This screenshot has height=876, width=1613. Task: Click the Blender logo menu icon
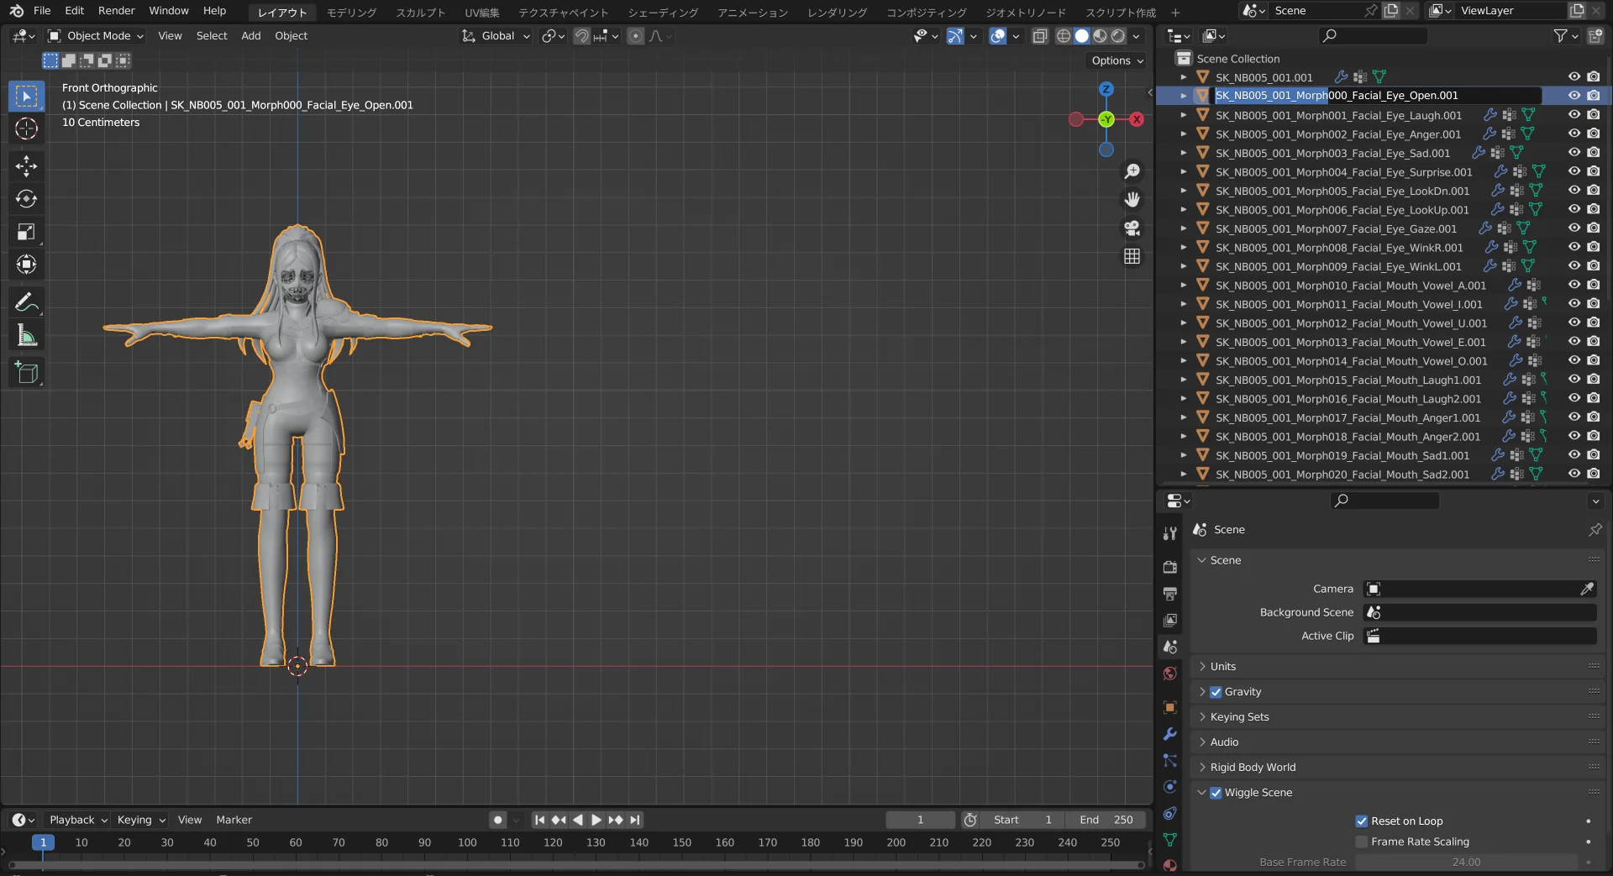[17, 11]
